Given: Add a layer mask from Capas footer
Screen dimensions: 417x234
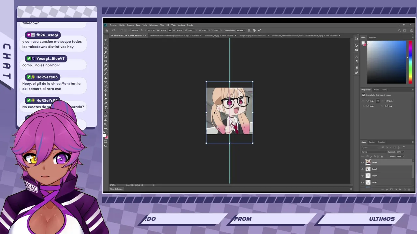Looking at the screenshot, I should (x=391, y=189).
